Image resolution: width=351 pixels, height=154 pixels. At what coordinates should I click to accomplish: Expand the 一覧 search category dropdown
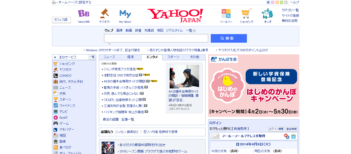tap(194, 31)
